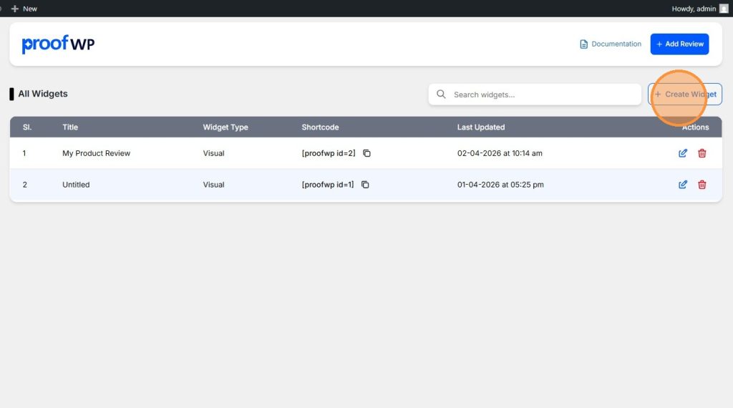Click Visual type in My Product Review row
The image size is (733, 408).
[x=213, y=153]
